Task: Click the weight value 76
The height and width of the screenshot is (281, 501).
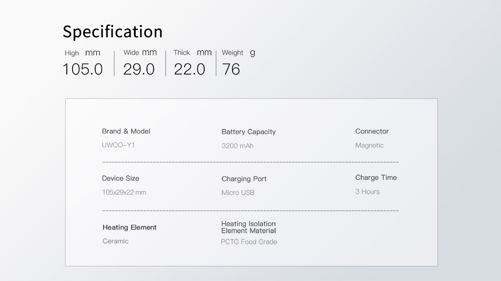Action: tap(231, 69)
